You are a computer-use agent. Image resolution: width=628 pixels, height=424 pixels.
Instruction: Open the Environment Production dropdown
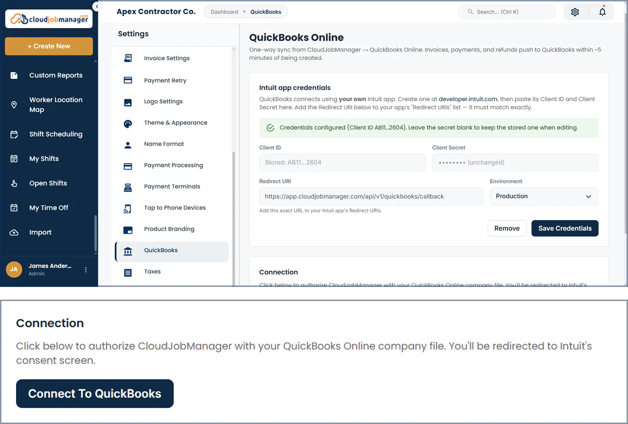pos(544,196)
